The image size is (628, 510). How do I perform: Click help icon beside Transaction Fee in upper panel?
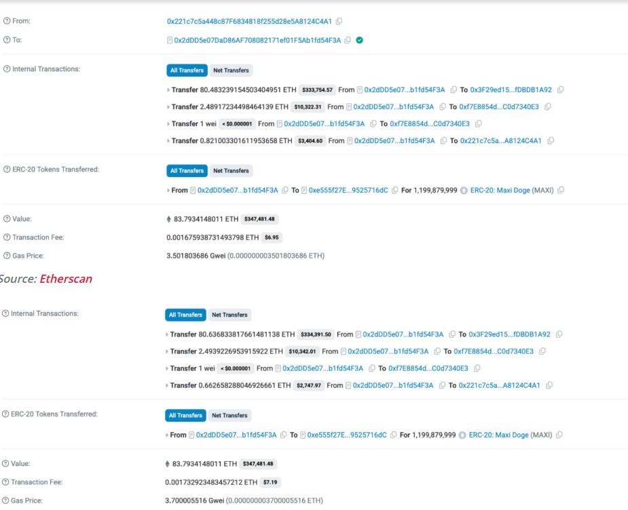(x=7, y=237)
